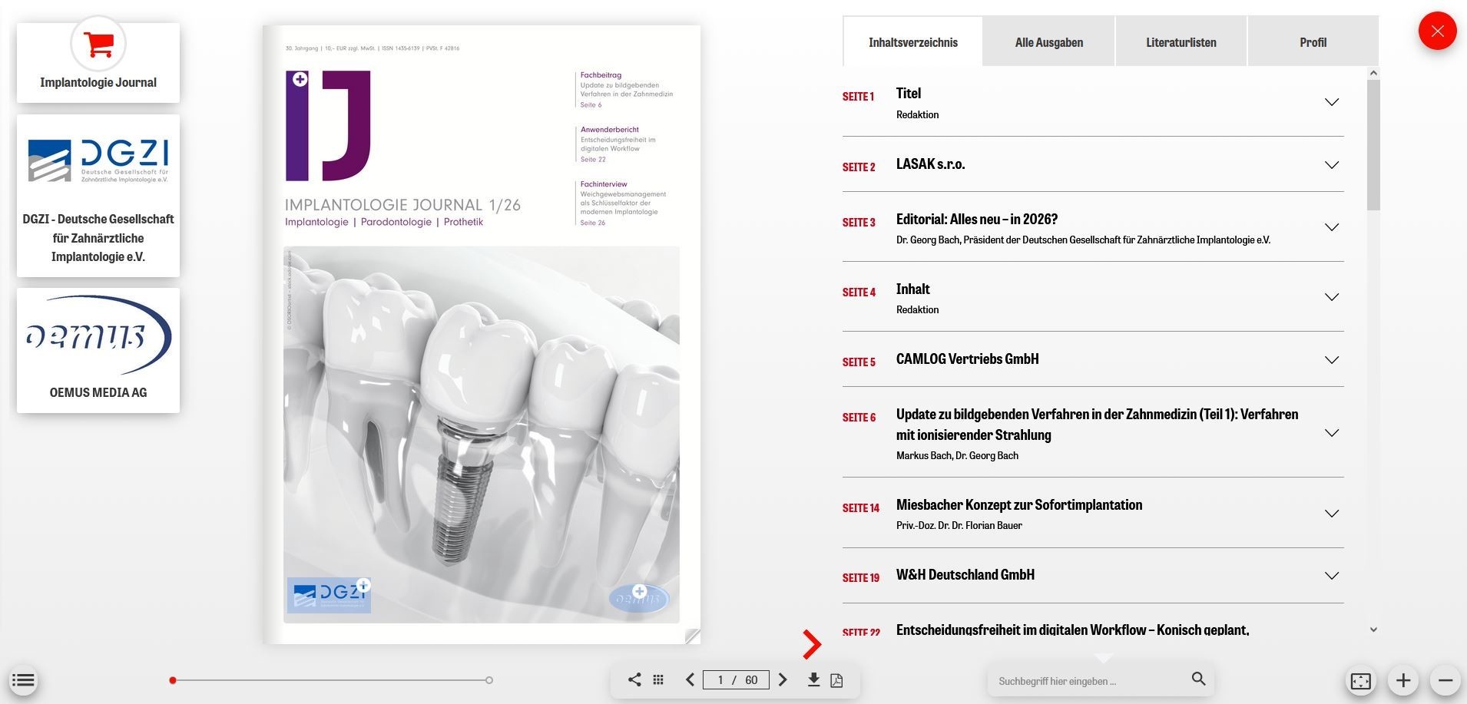
Task: Open the PDF export icon
Action: (x=837, y=680)
